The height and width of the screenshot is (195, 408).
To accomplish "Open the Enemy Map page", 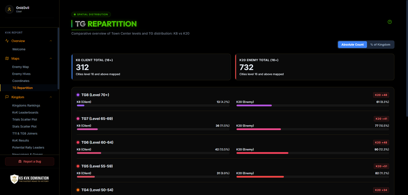I will tap(21, 67).
